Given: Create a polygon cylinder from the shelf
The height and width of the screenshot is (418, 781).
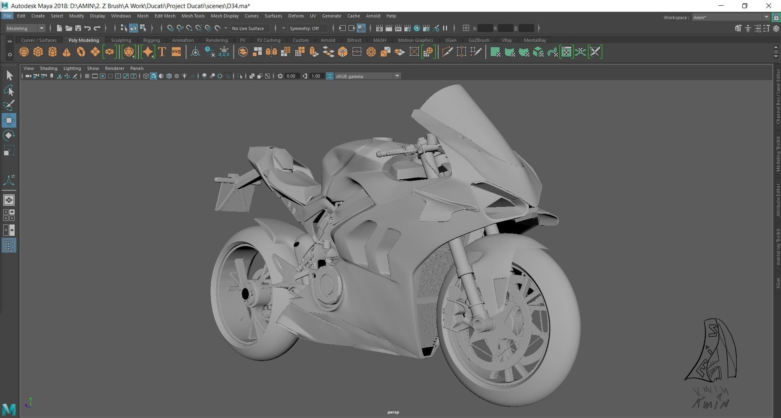Looking at the screenshot, I should click(x=52, y=52).
